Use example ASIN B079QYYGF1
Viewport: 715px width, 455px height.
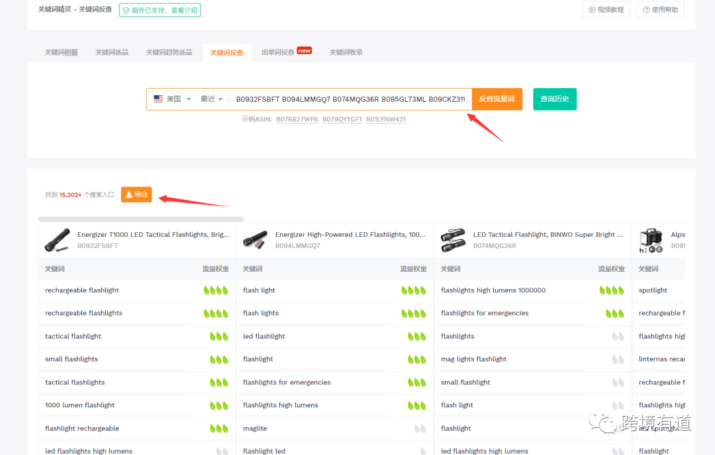(342, 119)
